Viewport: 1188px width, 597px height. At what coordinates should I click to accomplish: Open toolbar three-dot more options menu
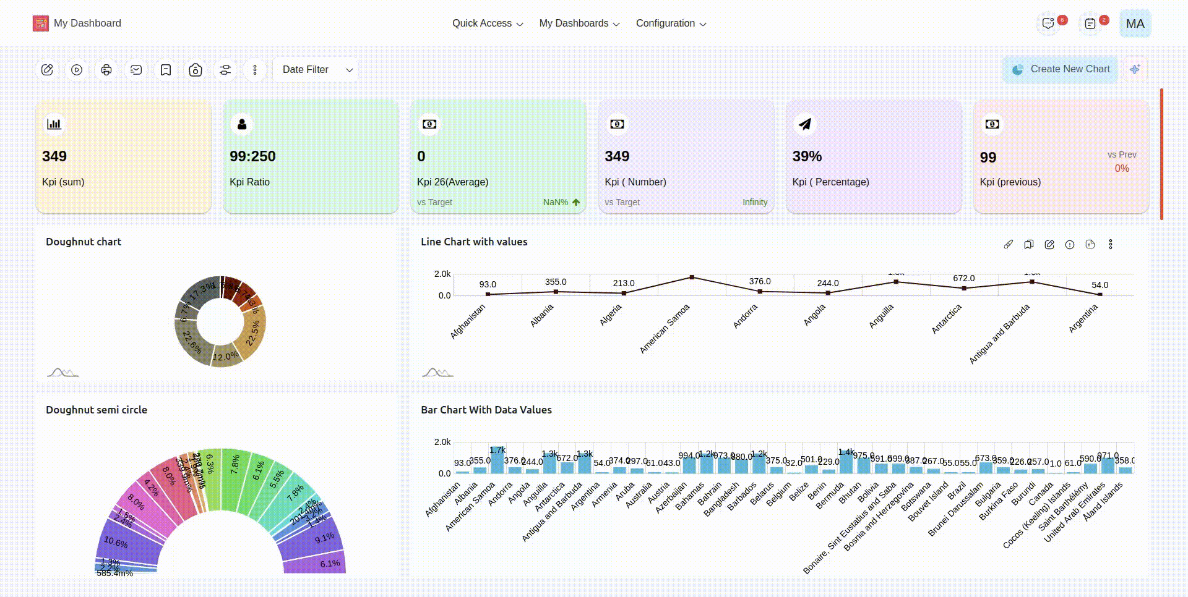(x=255, y=70)
